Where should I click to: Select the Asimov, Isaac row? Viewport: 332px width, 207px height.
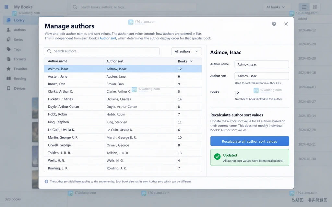tap(123, 69)
